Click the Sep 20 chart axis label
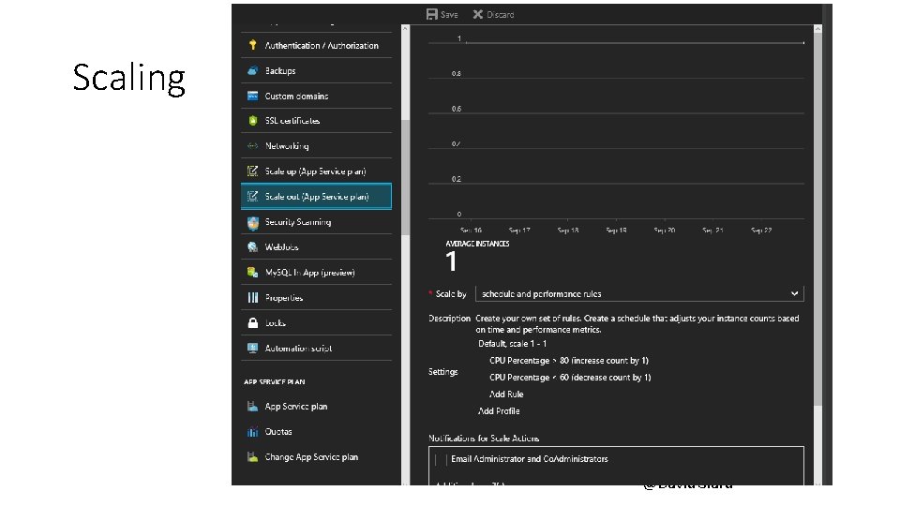The image size is (900, 506). pos(665,231)
